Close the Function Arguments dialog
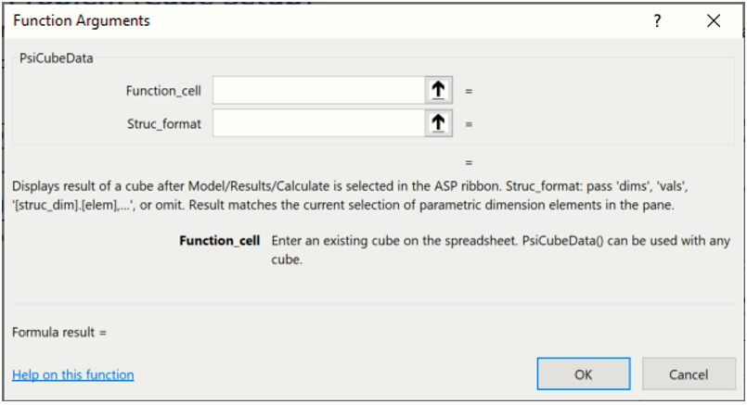Image resolution: width=747 pixels, height=405 pixels. point(713,21)
